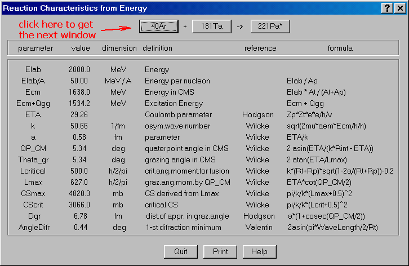Click the 'formula' column header
409x266 pixels.
pos(340,48)
